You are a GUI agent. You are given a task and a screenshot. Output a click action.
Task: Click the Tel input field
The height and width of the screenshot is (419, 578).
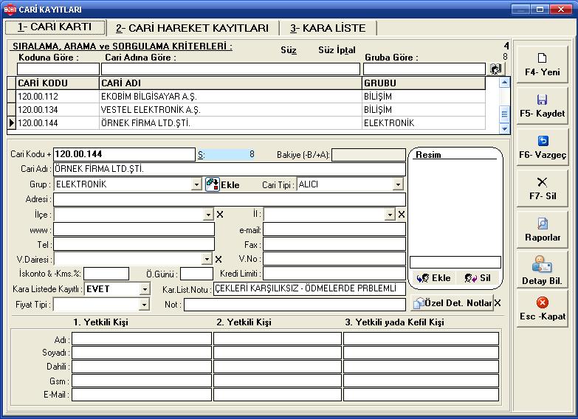click(x=134, y=244)
